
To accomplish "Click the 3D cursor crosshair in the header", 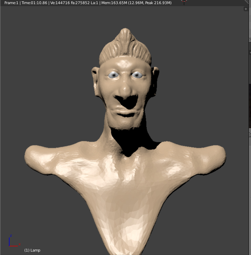I will 184,1.
